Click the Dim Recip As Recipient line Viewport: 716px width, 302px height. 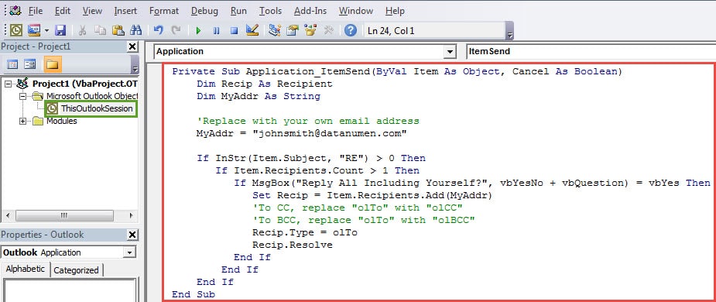click(265, 84)
